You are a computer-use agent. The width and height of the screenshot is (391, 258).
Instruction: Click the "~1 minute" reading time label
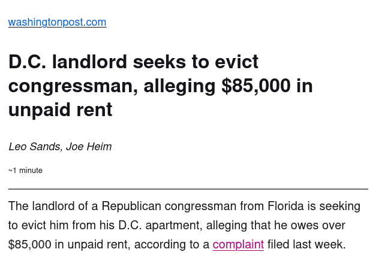(x=25, y=171)
